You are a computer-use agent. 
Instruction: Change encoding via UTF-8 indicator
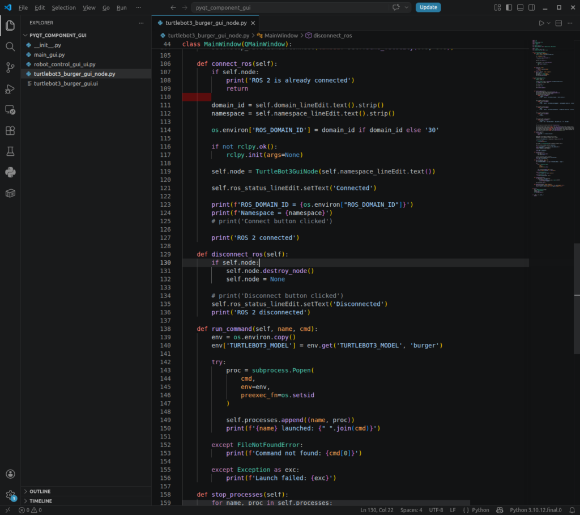click(436, 510)
